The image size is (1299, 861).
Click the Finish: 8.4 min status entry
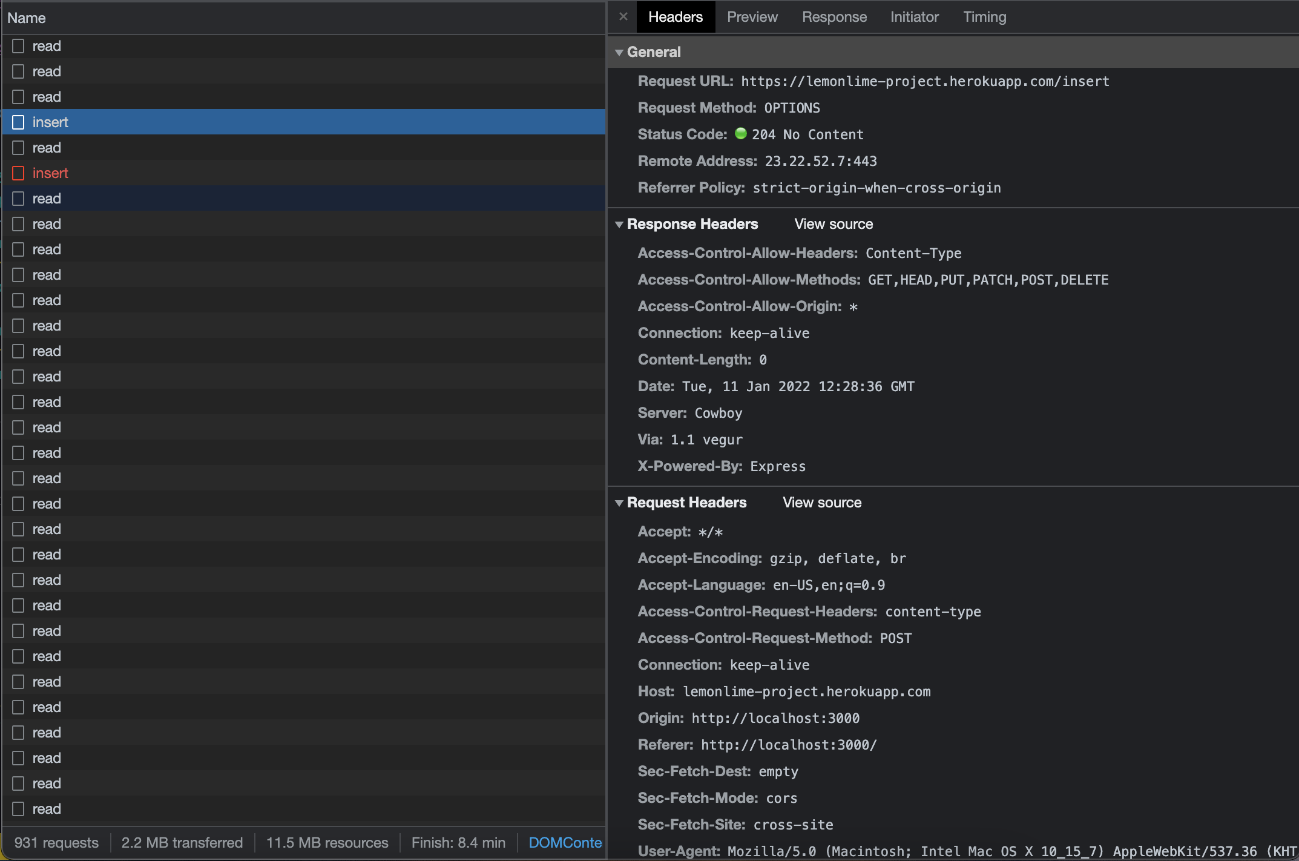458,843
